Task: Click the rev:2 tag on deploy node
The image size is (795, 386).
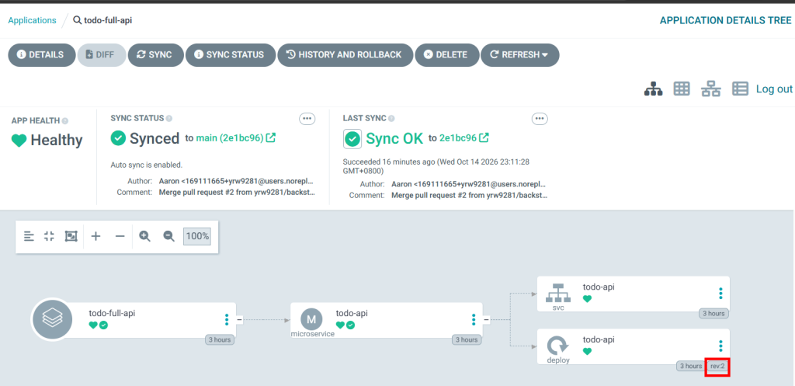Action: coord(717,367)
